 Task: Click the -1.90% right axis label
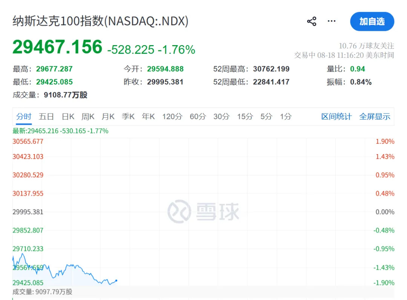[x=384, y=283]
